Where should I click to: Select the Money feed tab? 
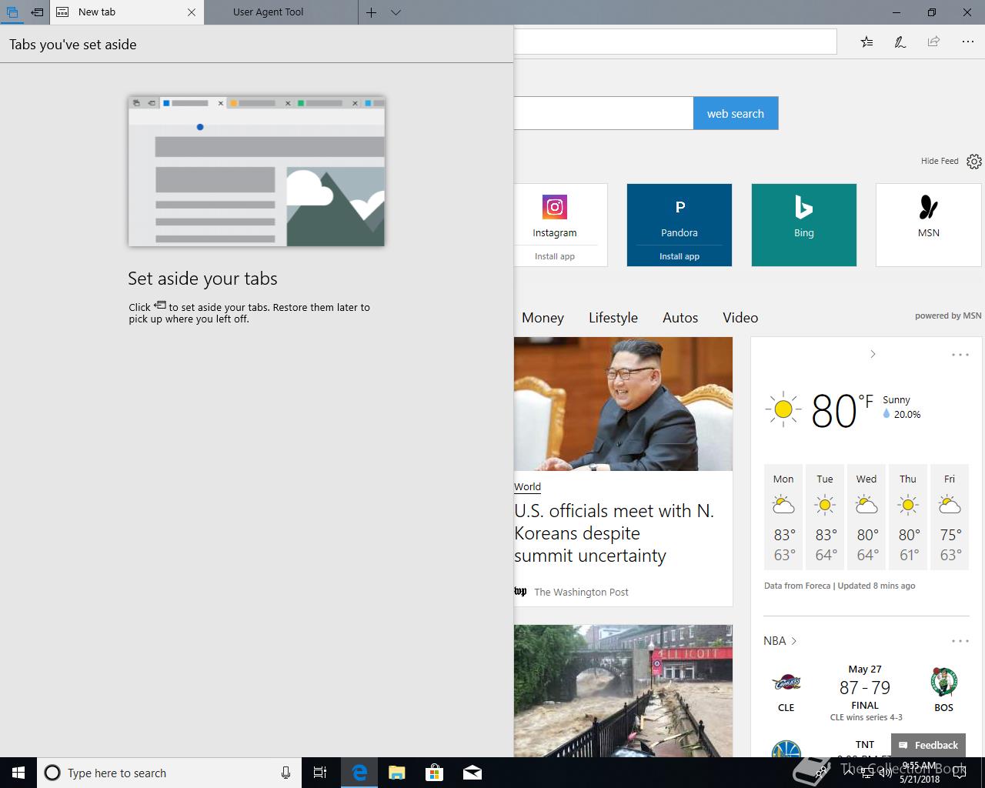point(543,317)
